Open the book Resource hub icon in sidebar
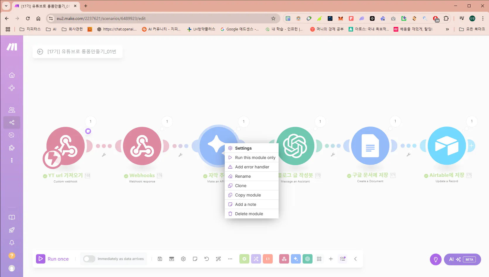Screen dimensions: 489x277 [12, 217]
